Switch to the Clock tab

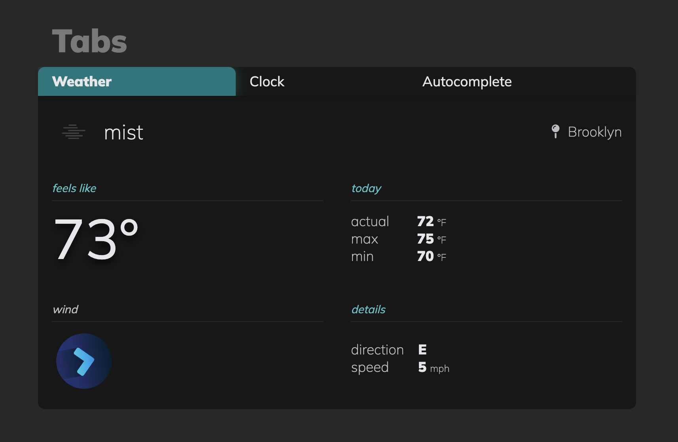pos(267,82)
